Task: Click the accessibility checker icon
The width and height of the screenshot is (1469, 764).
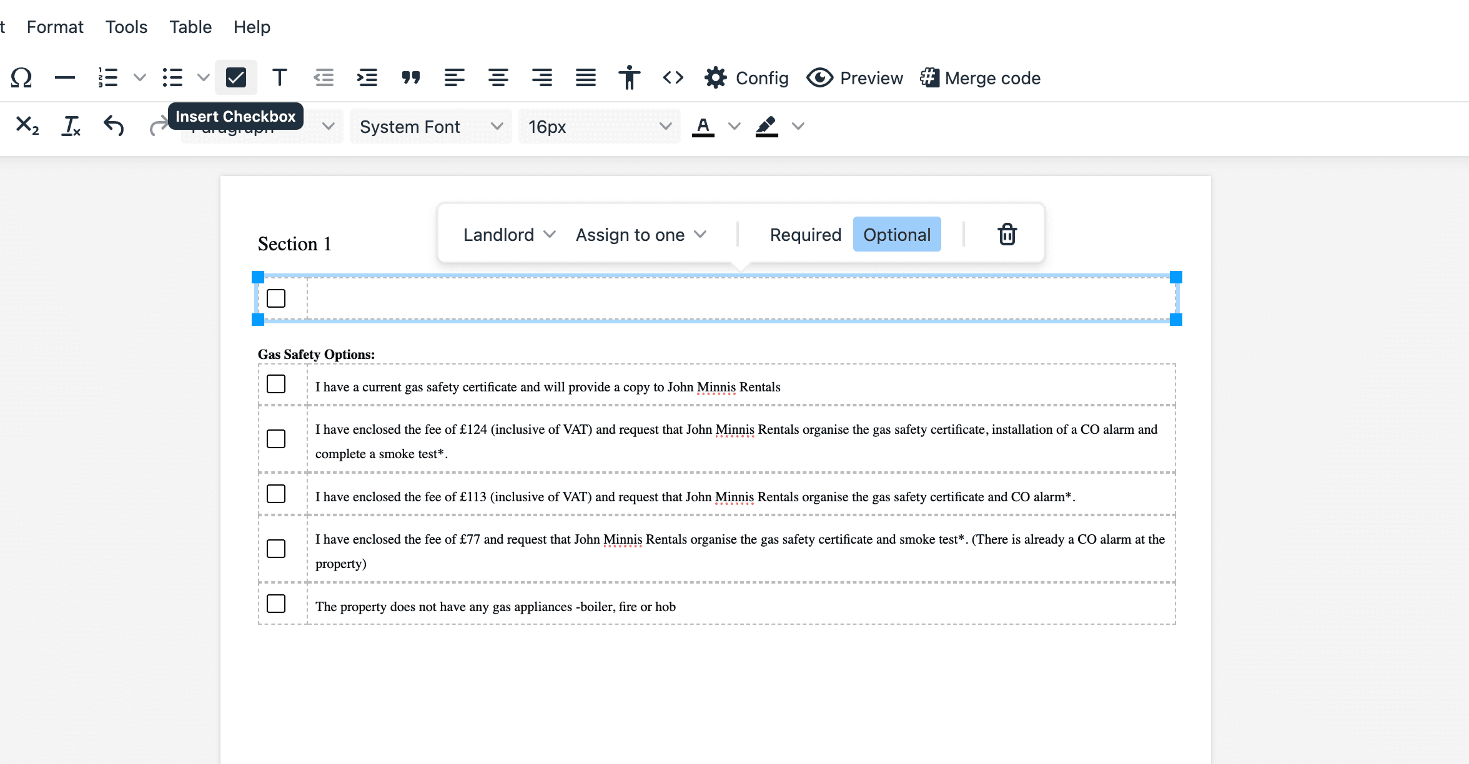Action: pyautogui.click(x=629, y=78)
